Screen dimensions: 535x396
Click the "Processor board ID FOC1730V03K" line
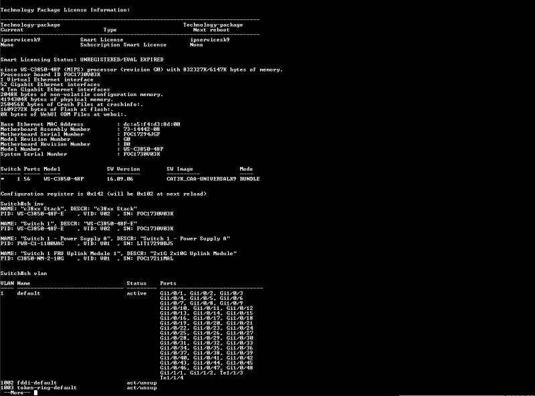[51, 75]
